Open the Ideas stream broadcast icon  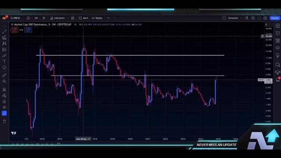point(277,72)
